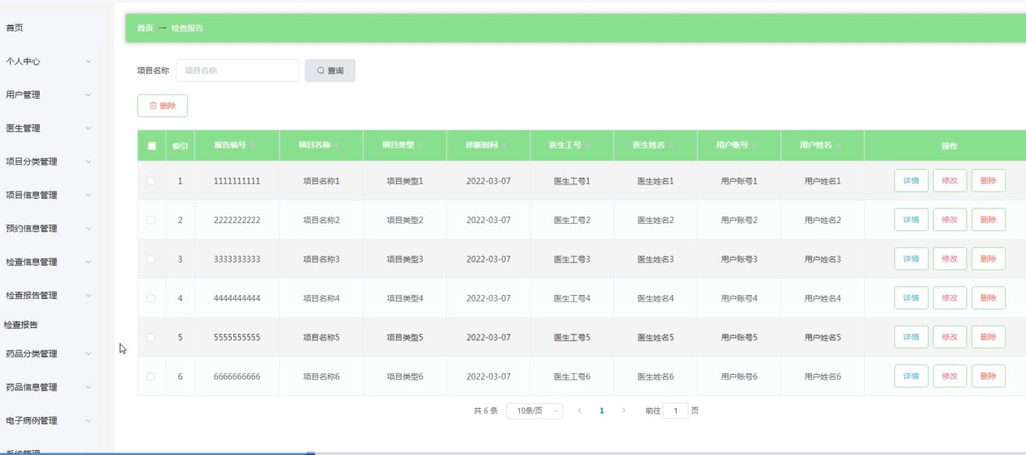
Task: Click 删除 for row 项目名称1
Action: [x=988, y=180]
